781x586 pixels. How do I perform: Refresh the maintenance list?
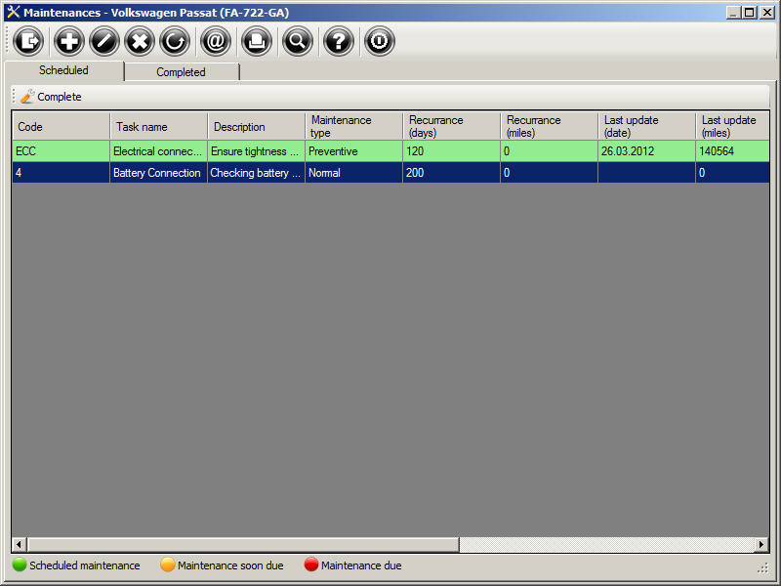click(175, 41)
